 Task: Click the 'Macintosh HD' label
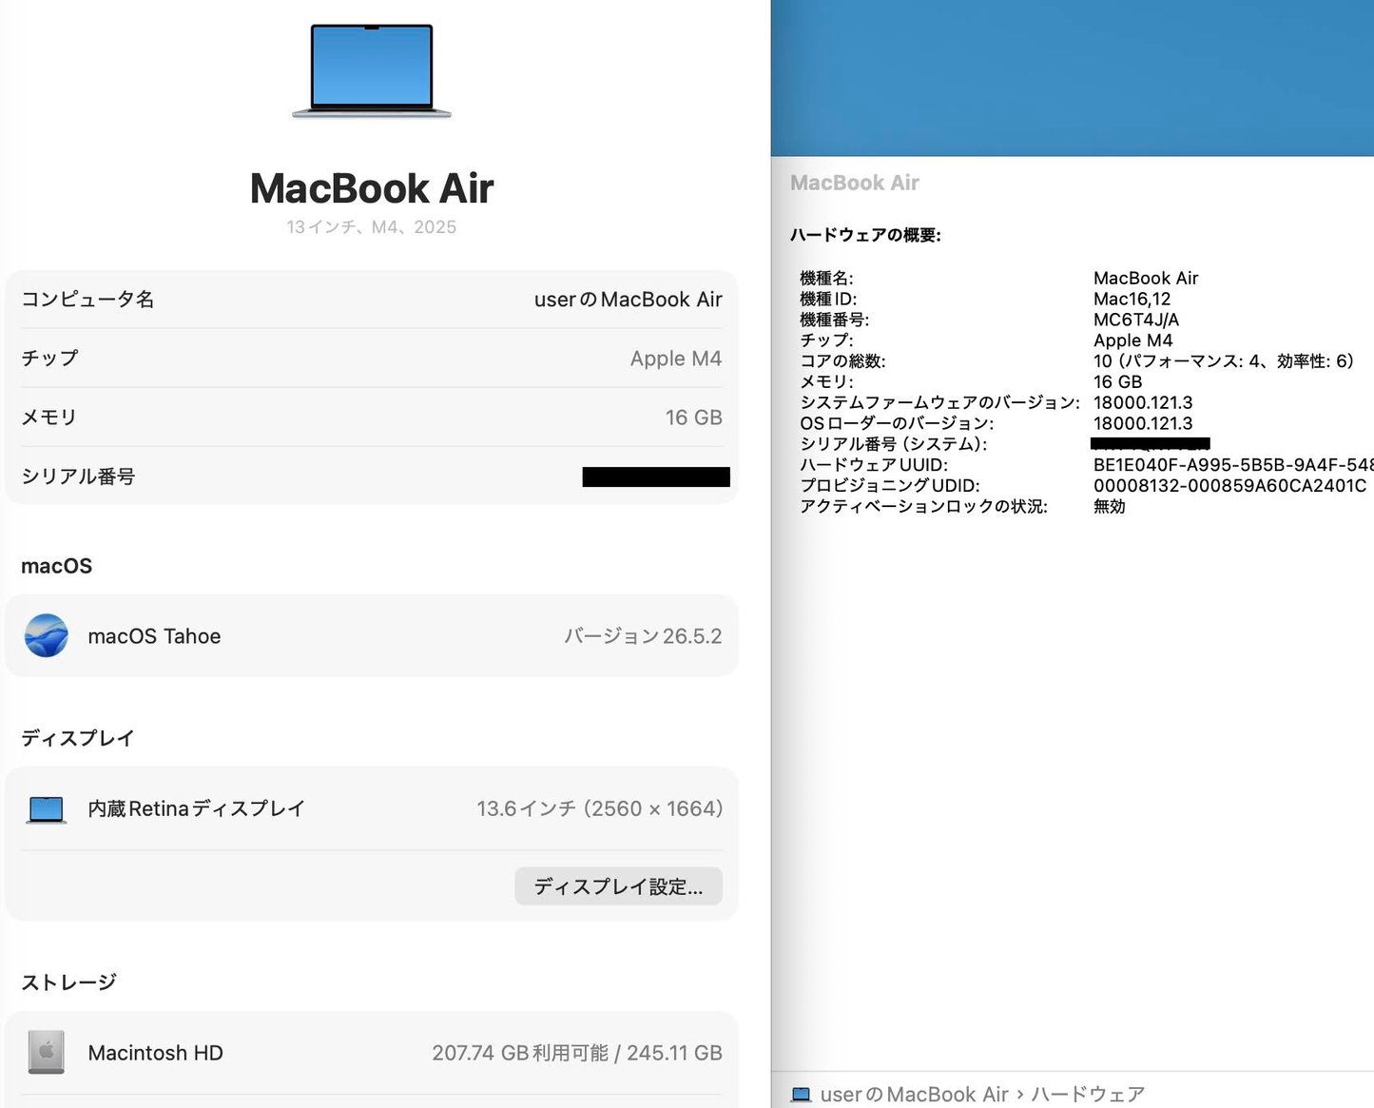click(x=155, y=1053)
